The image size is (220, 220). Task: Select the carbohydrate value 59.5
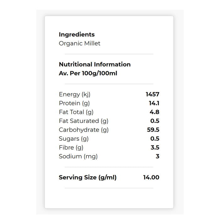tap(153, 130)
